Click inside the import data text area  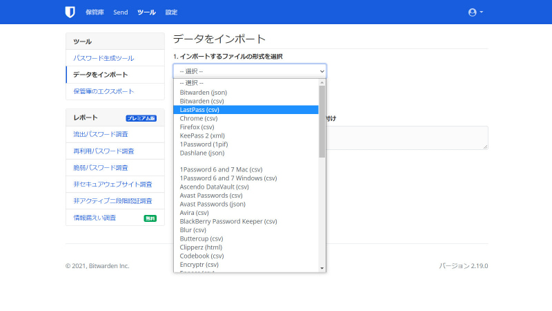pyautogui.click(x=407, y=138)
